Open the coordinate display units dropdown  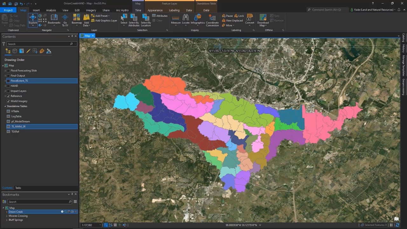pos(260,225)
